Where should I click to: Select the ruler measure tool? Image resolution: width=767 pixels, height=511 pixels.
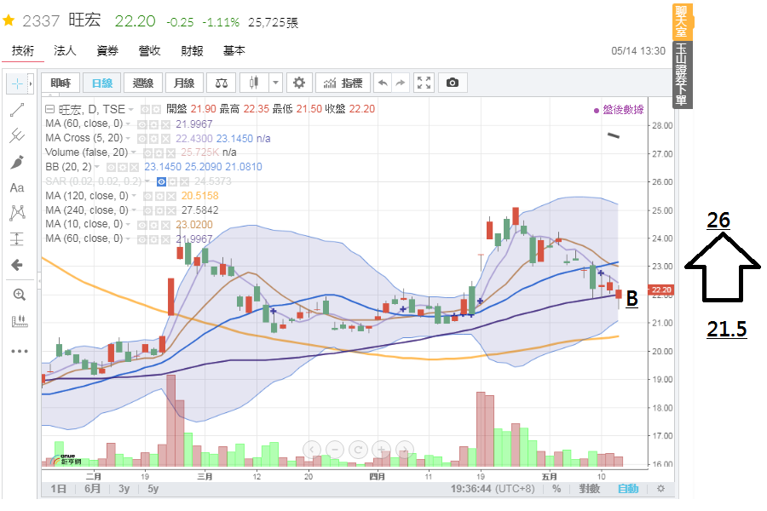pos(19,321)
